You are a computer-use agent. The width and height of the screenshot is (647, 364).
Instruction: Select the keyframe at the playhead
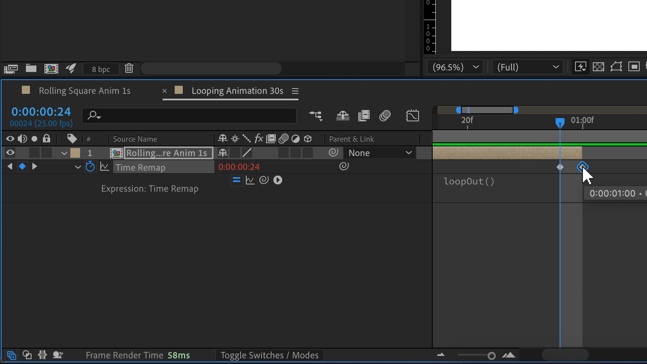pos(560,167)
